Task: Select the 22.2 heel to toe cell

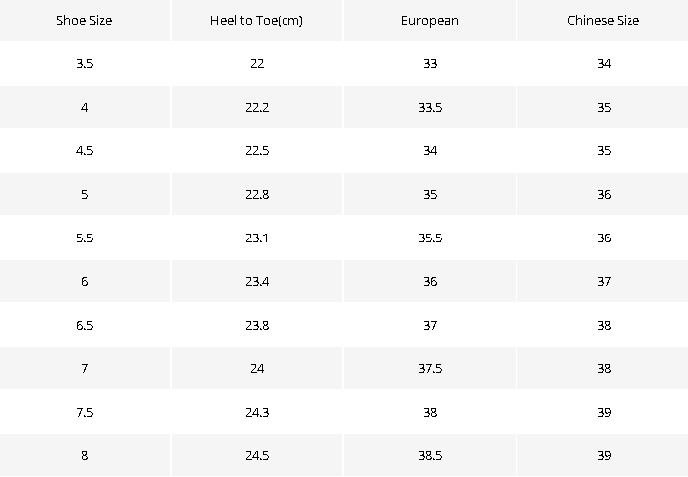Action: tap(257, 107)
